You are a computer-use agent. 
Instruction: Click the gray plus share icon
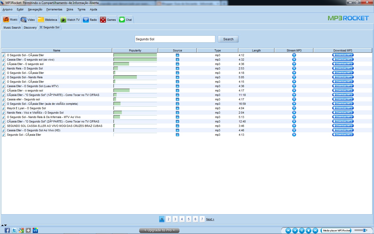click(28, 230)
